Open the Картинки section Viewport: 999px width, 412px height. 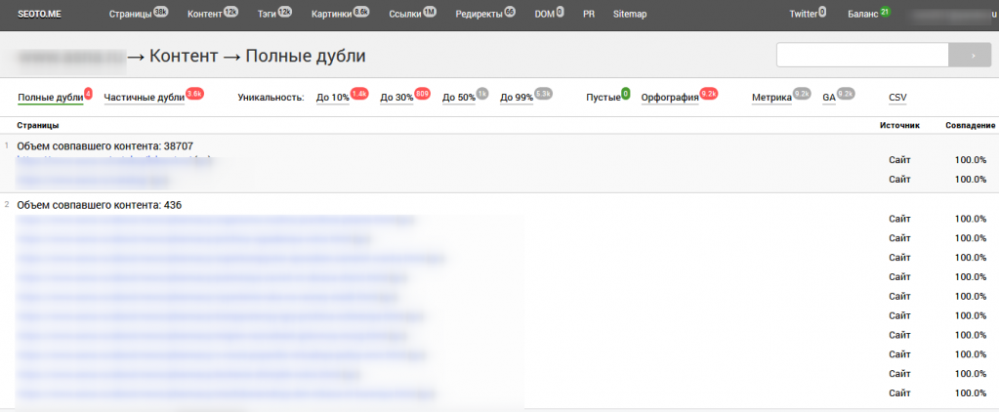(333, 15)
